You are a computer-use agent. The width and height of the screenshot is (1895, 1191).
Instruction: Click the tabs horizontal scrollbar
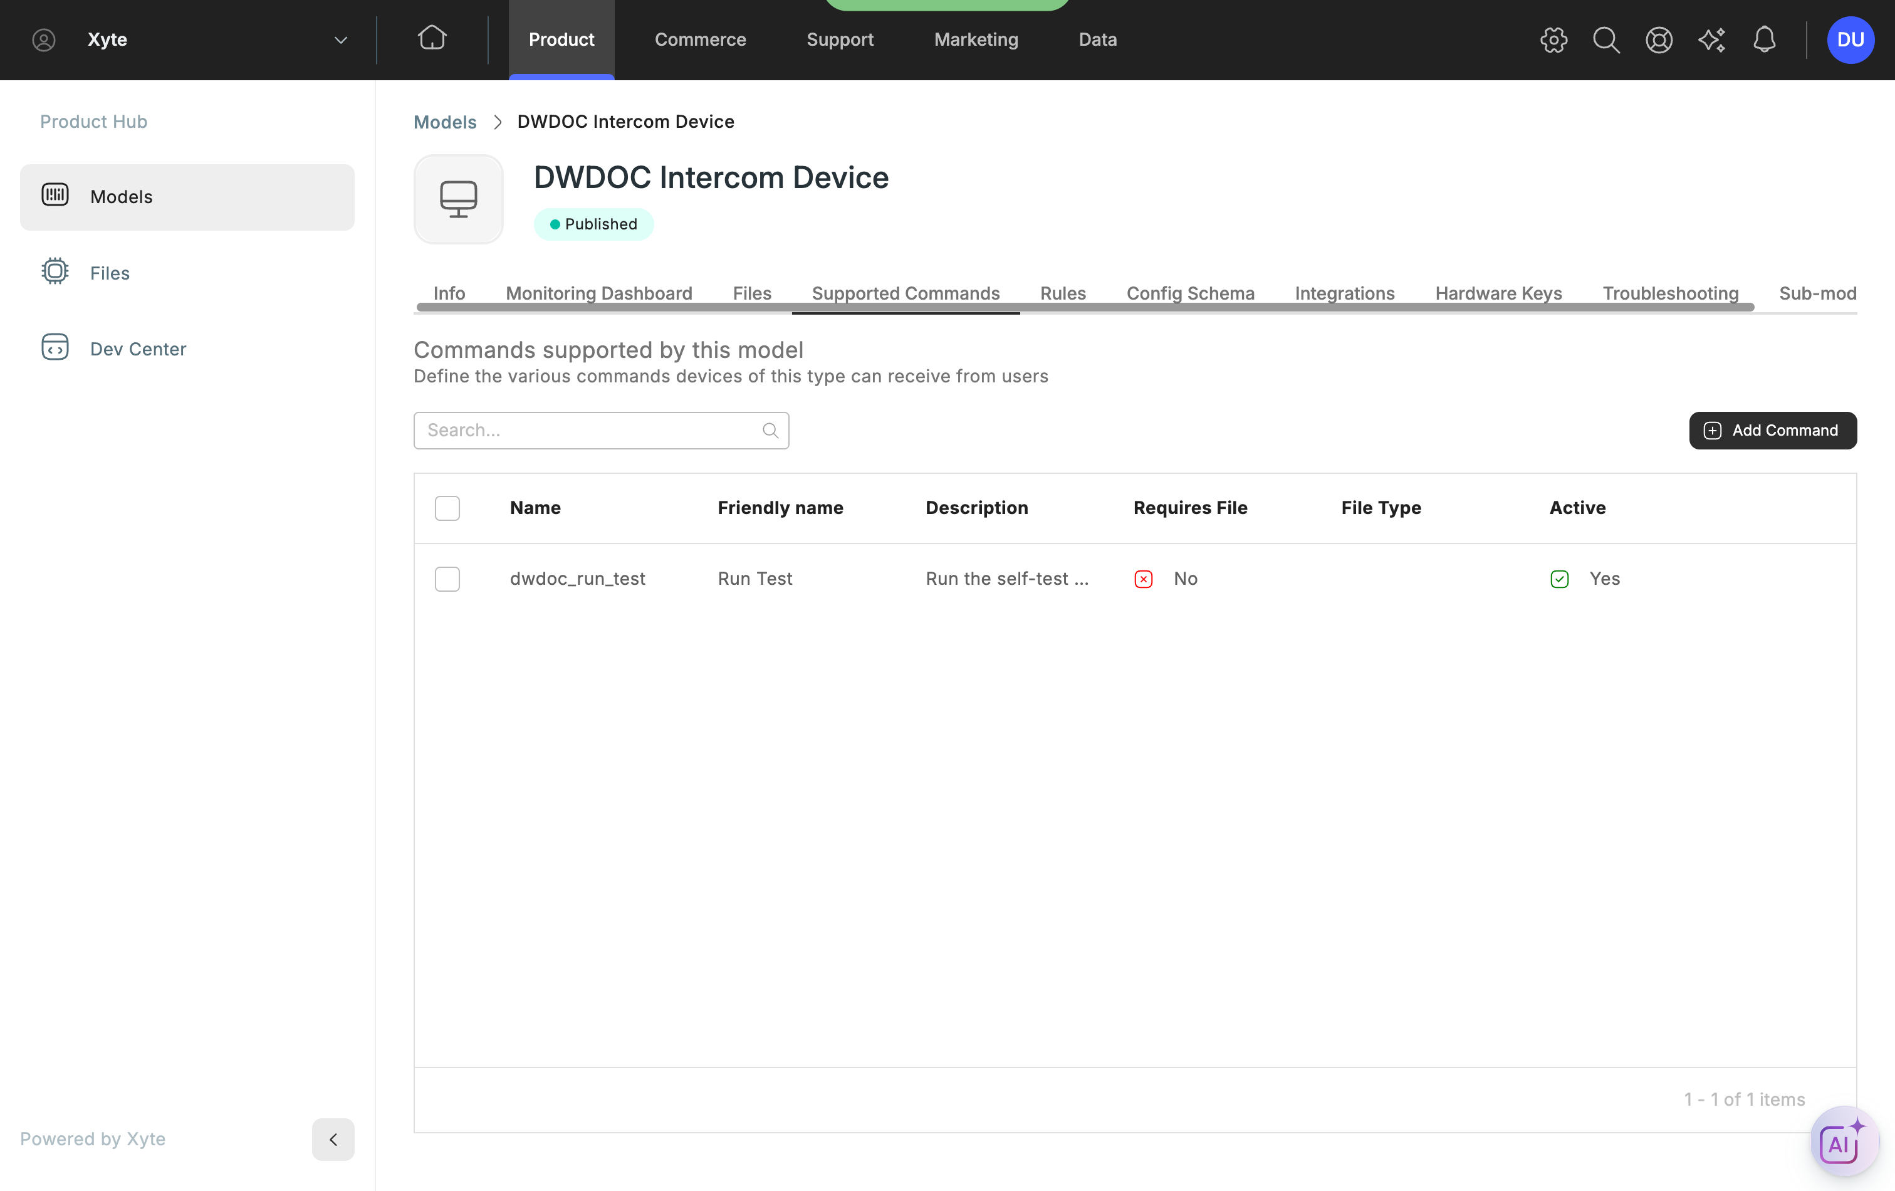pyautogui.click(x=1085, y=308)
